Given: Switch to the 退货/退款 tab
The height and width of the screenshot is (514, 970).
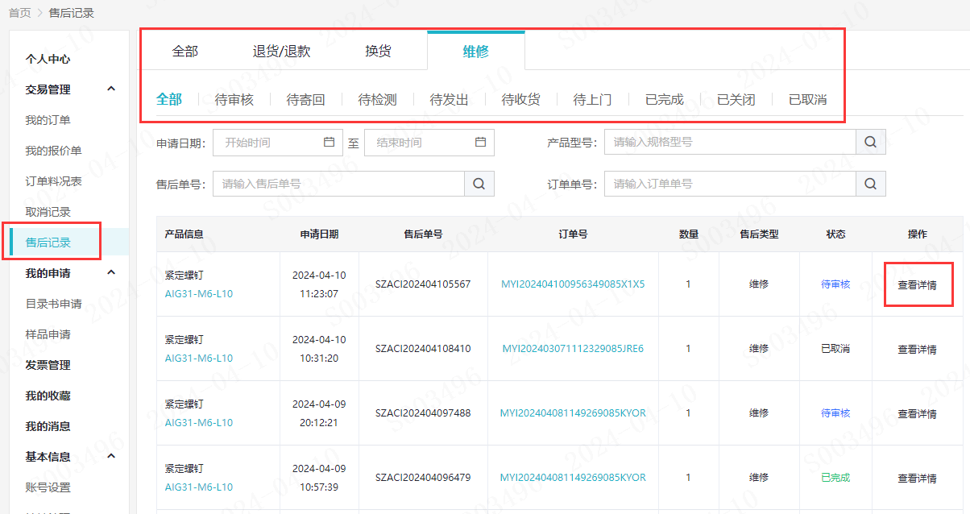Looking at the screenshot, I should pos(281,52).
